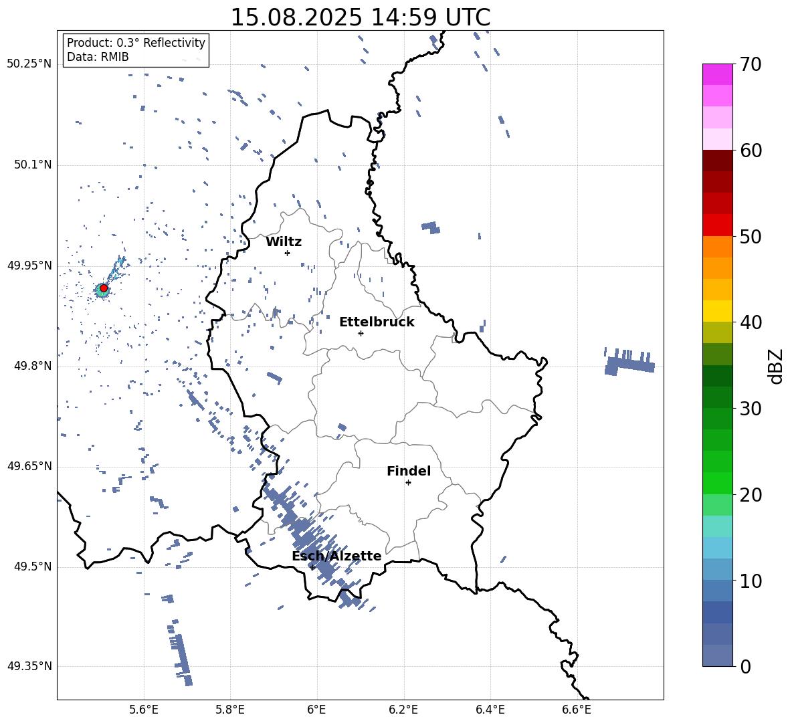Click the Findel station cross marker
Viewport: 792px width, 723px height.
(408, 483)
